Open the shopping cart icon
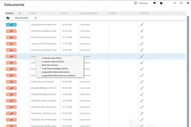The height and width of the screenshot is (127, 191). (155, 3)
